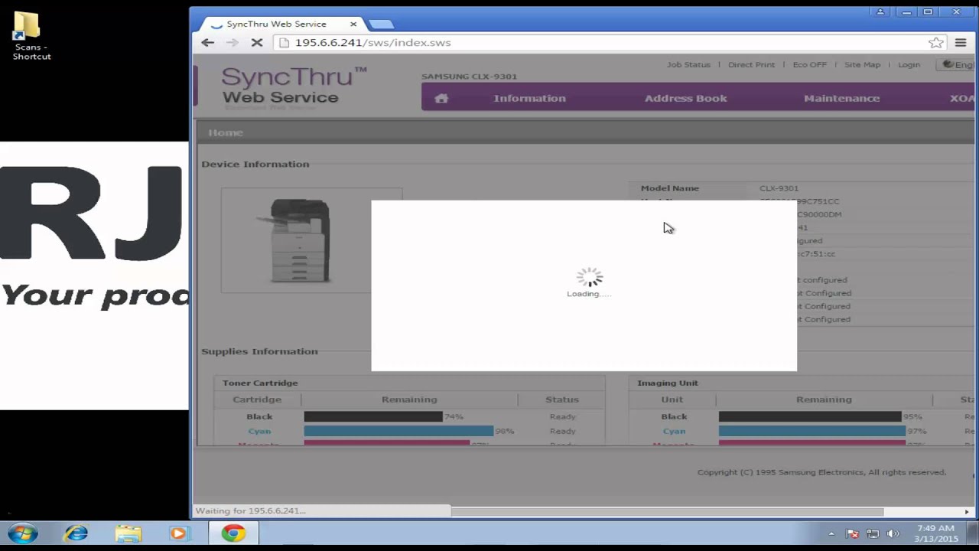Screen dimensions: 979x551
Task: Open the Scans - Shortcut folder on the desktop
Action: [31, 36]
